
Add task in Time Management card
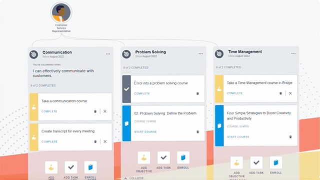pyautogui.click(x=256, y=163)
